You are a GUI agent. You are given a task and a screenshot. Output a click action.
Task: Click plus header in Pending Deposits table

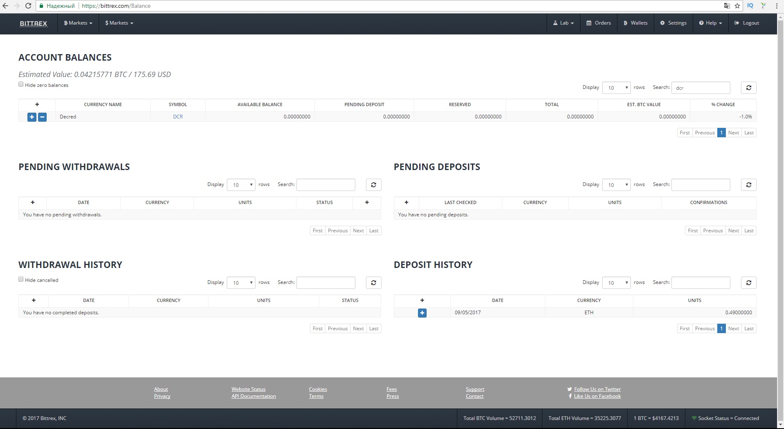click(x=407, y=202)
